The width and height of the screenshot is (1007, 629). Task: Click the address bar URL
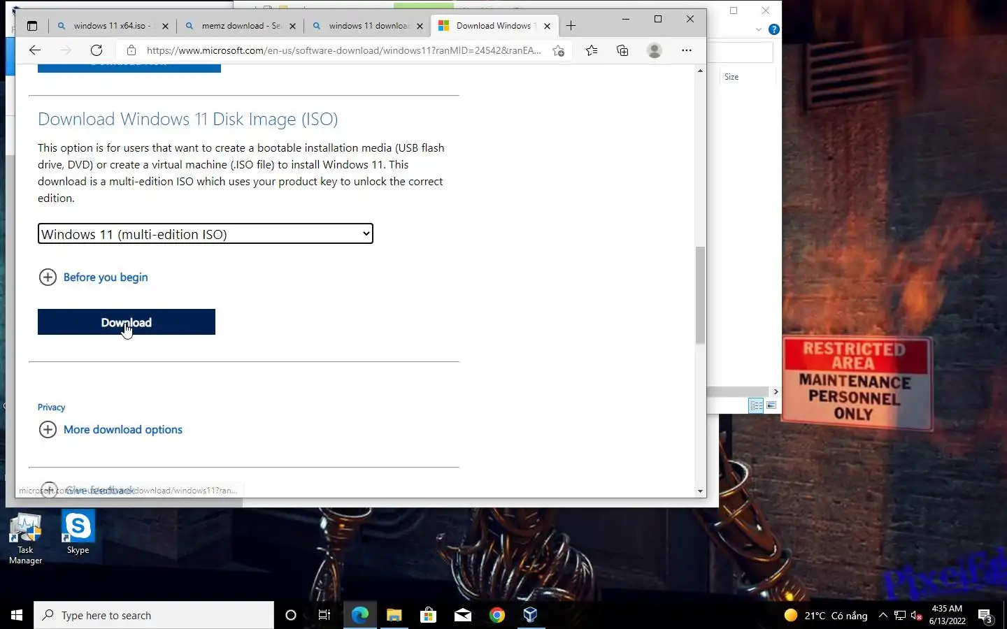[x=343, y=50]
